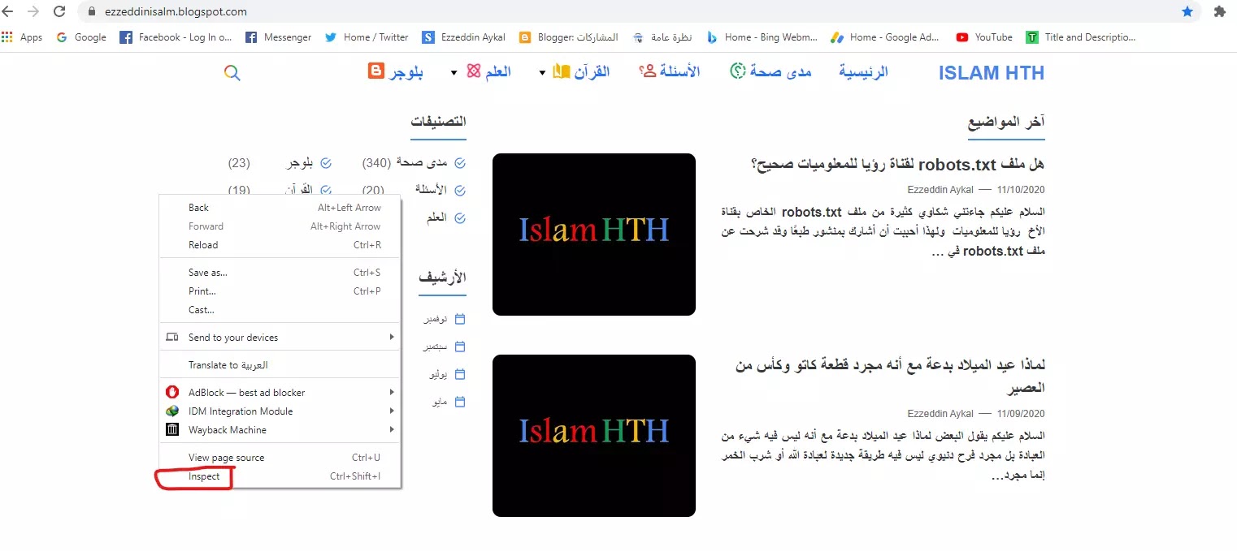Open the Home - Bing Webmaster bookmark
This screenshot has height=551, width=1237.
coord(762,37)
